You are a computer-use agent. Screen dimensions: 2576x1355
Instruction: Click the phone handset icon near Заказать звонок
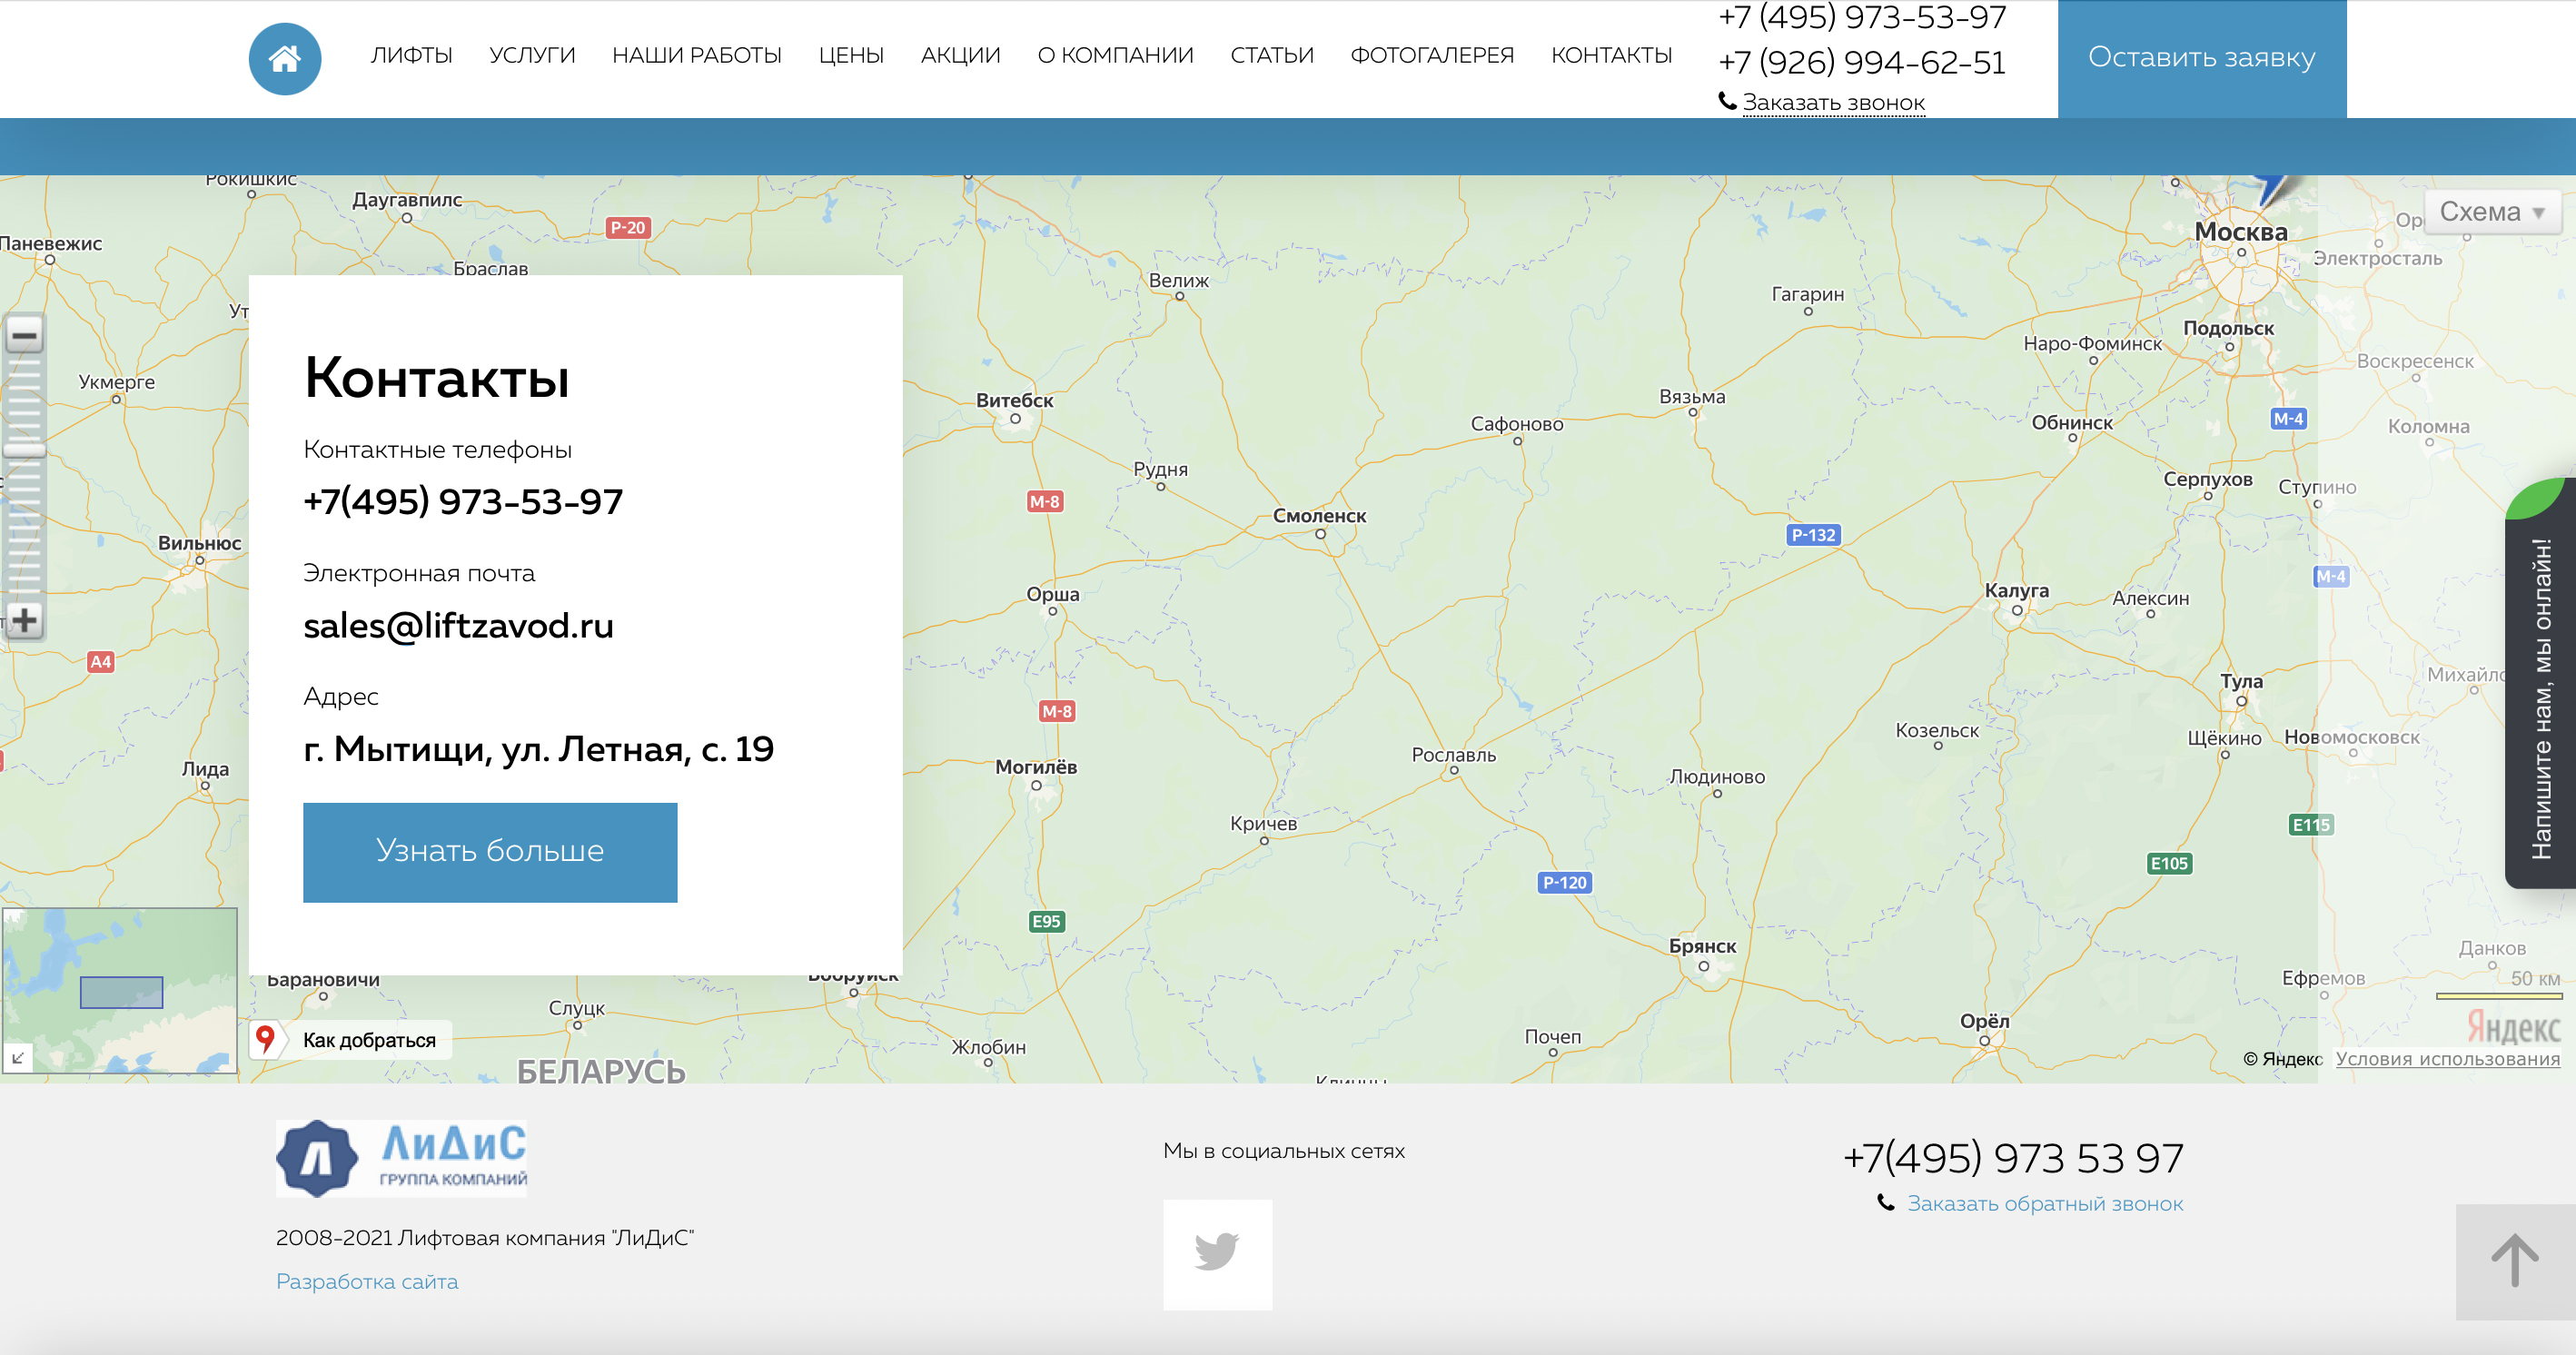click(x=1727, y=101)
